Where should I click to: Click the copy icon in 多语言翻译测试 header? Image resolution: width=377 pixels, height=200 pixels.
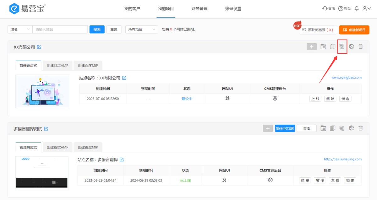(333, 128)
